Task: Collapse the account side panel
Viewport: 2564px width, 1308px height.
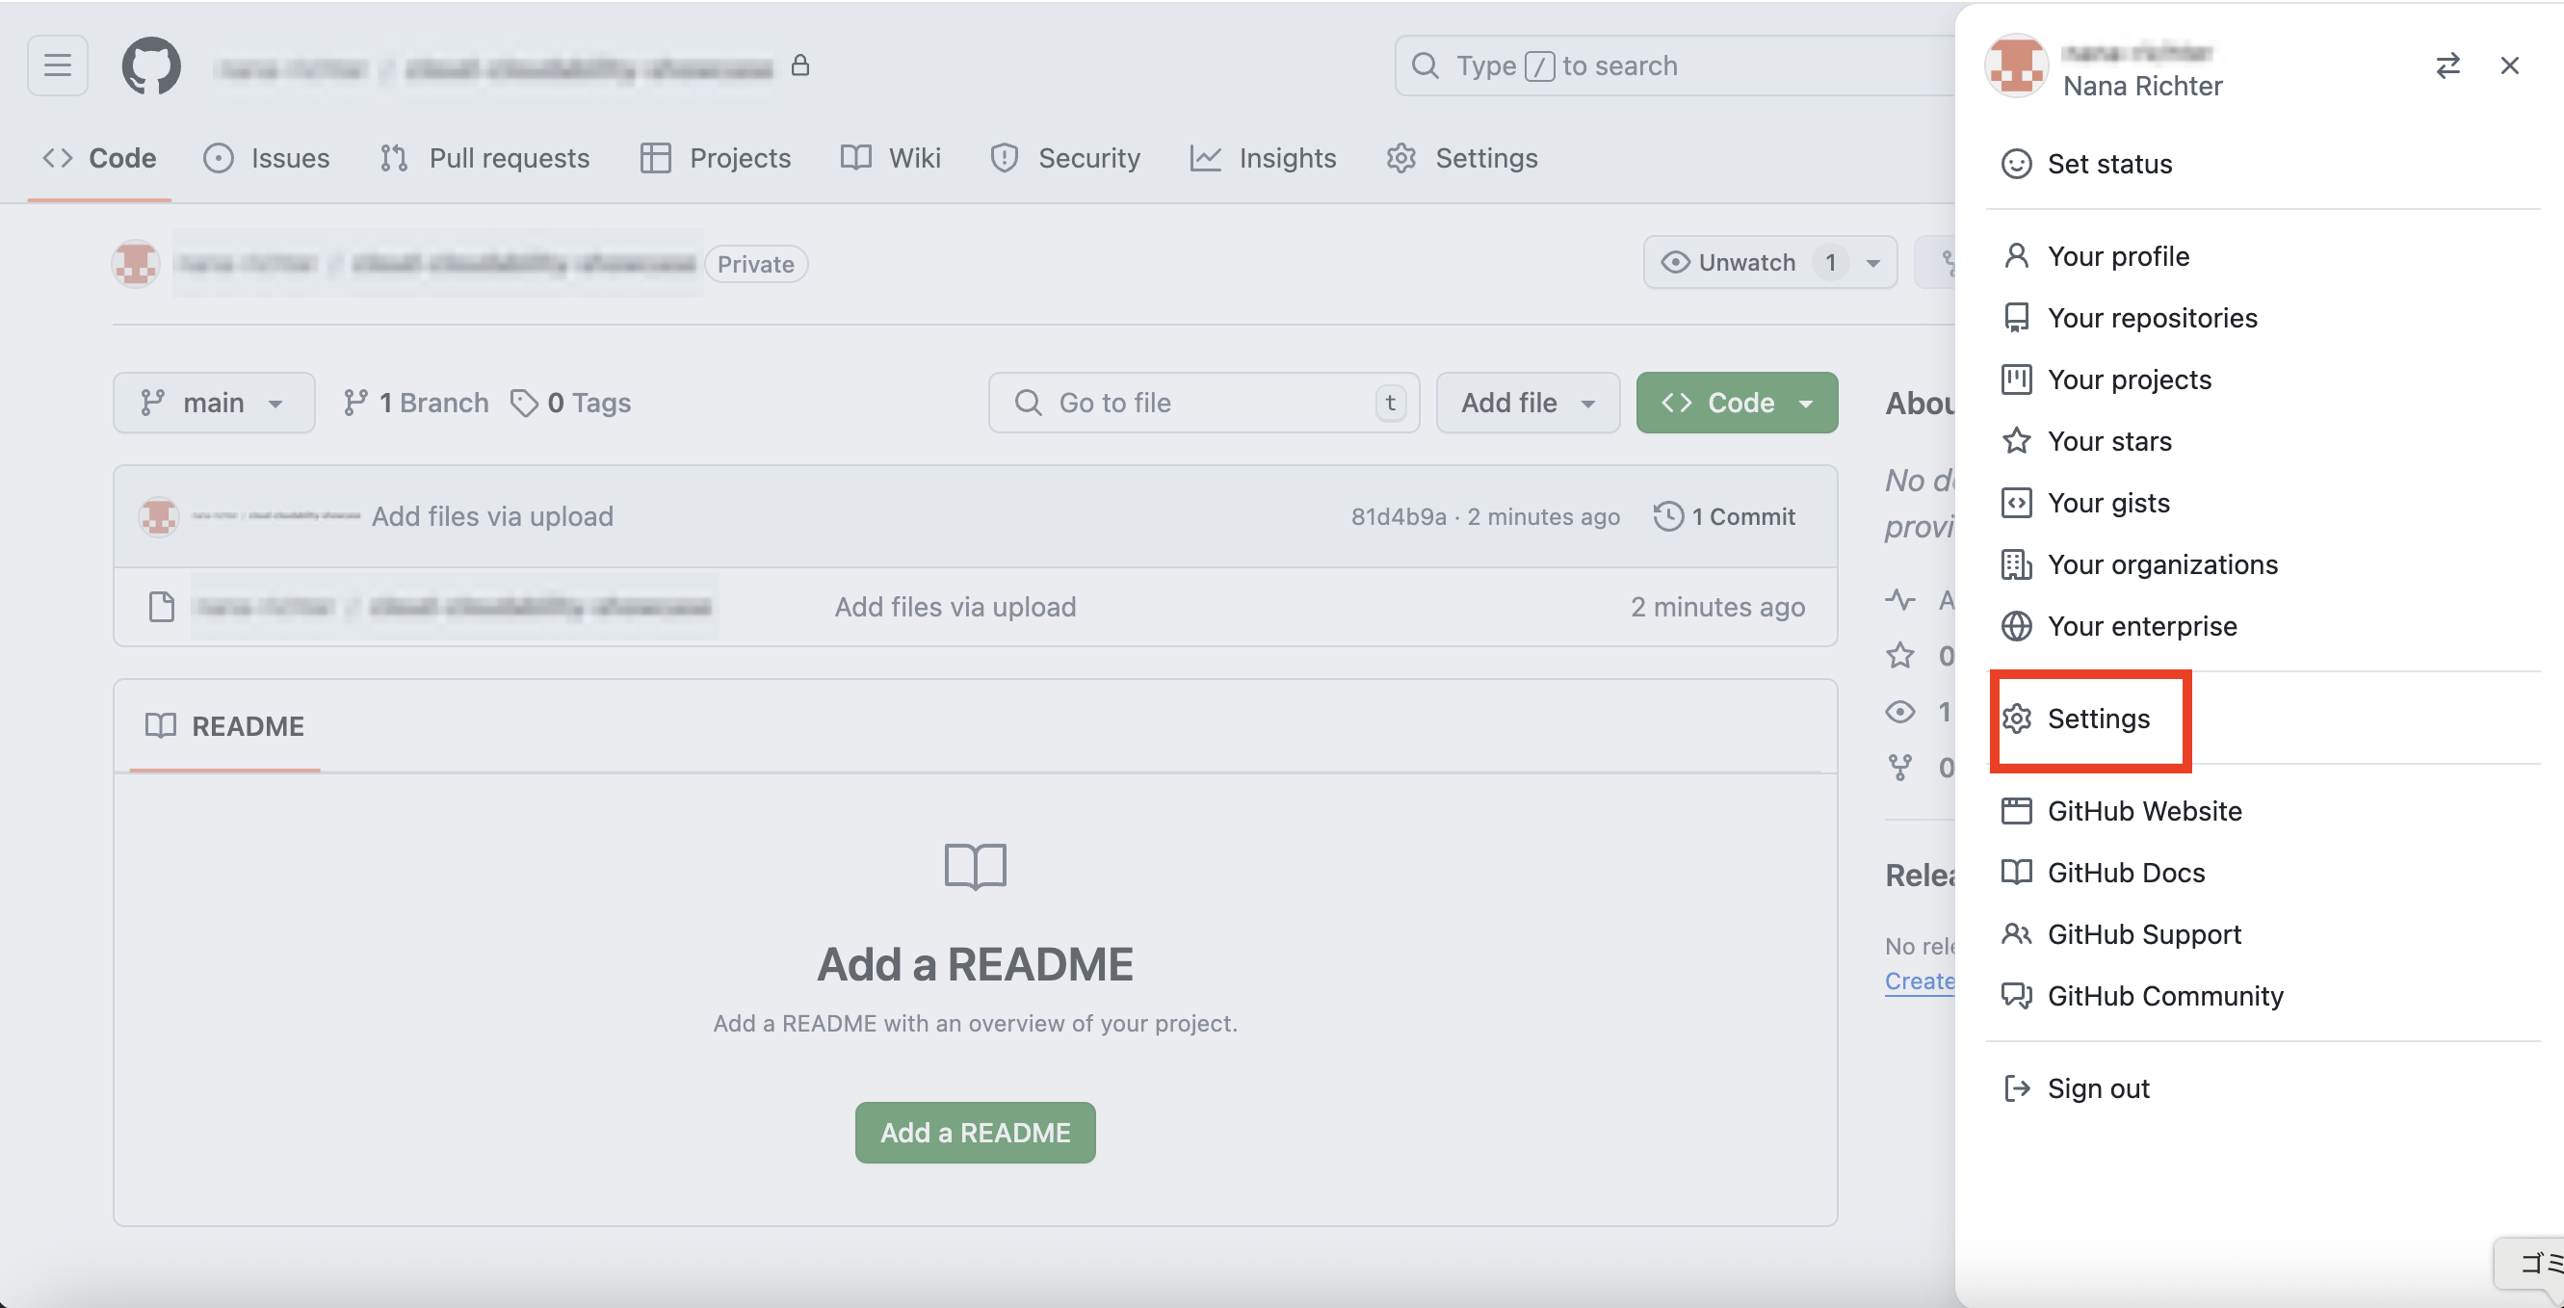Action: [x=2509, y=65]
